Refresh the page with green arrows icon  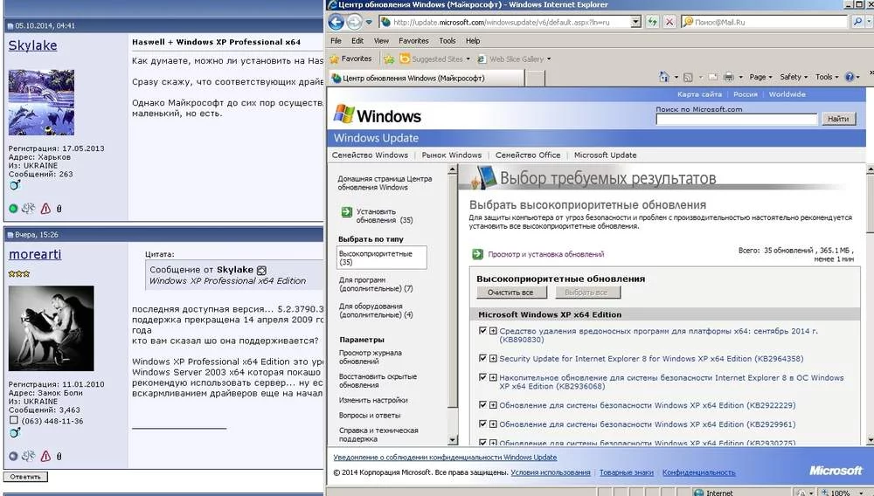(652, 22)
